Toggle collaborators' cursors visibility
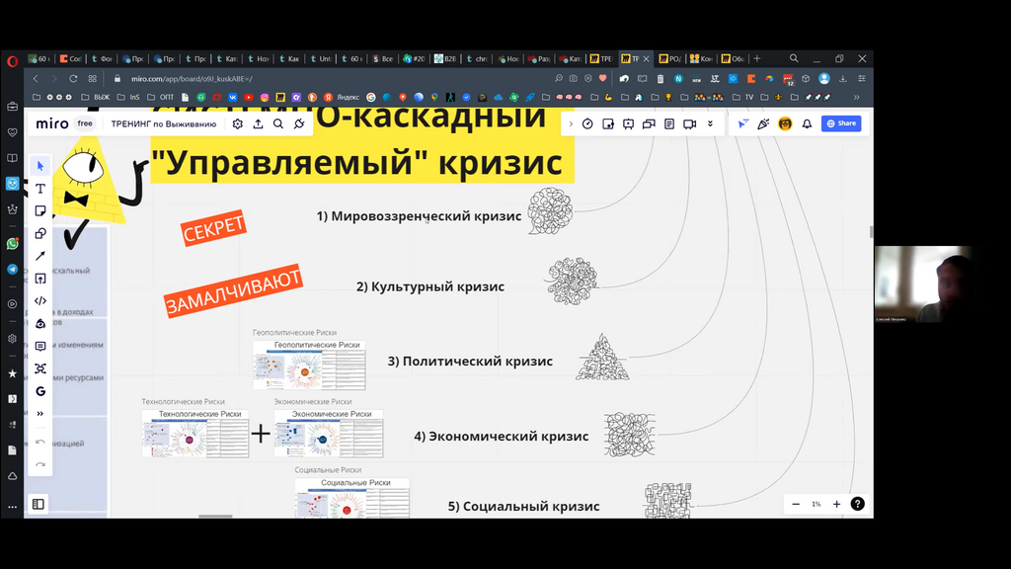This screenshot has width=1011, height=569. click(742, 123)
